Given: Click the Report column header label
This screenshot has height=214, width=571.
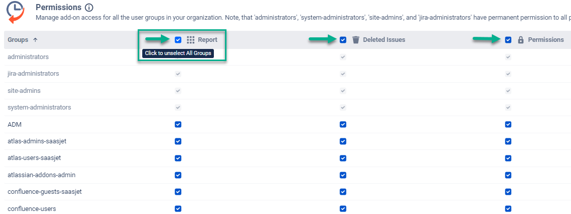Looking at the screenshot, I should pyautogui.click(x=207, y=40).
